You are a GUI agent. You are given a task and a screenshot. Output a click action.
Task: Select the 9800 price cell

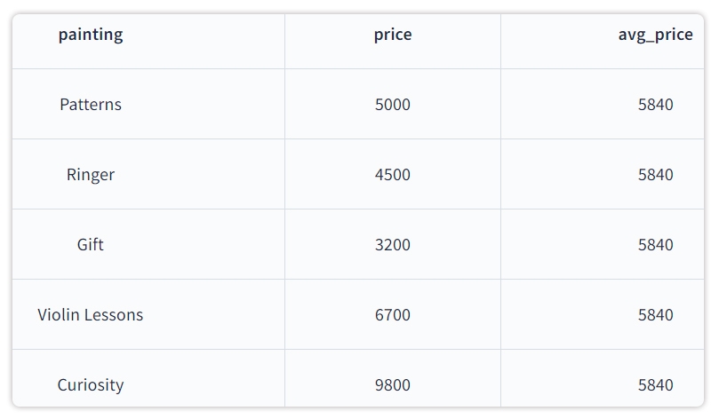(392, 385)
